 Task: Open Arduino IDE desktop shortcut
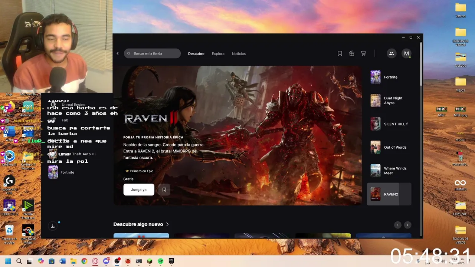(28, 109)
